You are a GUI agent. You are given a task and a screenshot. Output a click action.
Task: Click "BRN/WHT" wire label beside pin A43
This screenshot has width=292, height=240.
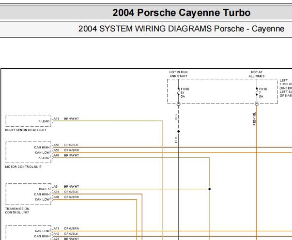click(x=72, y=155)
